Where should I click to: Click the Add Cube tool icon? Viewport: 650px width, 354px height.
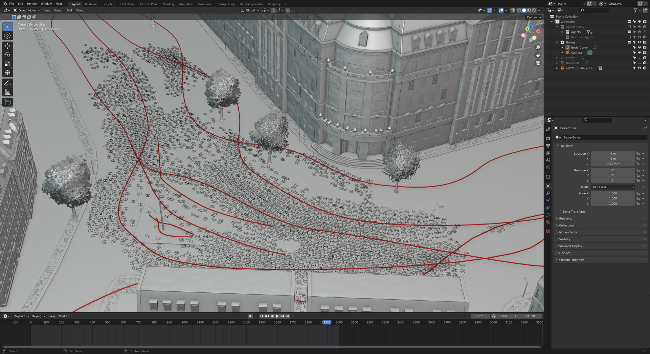7,102
